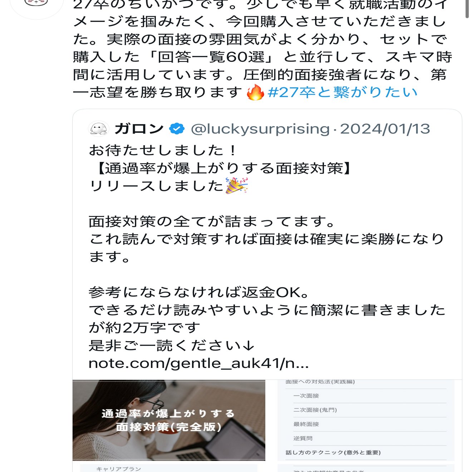Open the 通過率が爆上がりする面接対策 cover image
This screenshot has height=472, width=472.
coord(169,420)
